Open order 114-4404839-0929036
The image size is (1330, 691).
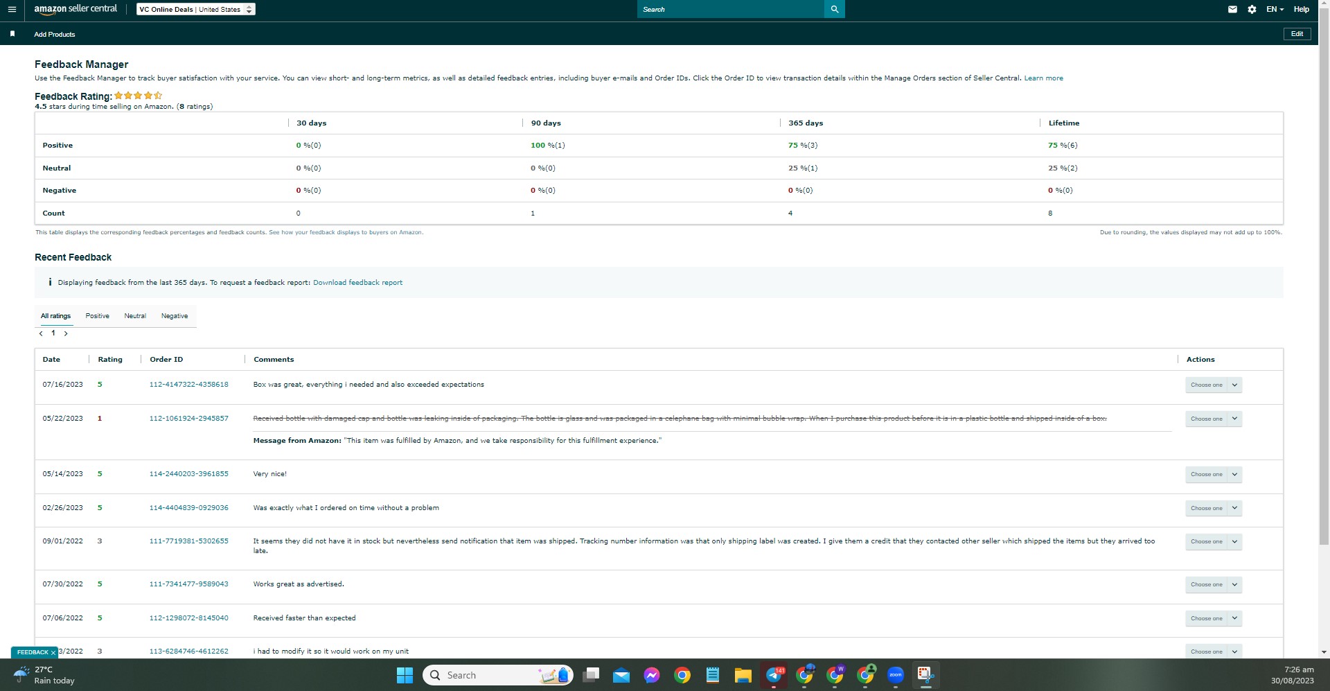click(x=188, y=508)
